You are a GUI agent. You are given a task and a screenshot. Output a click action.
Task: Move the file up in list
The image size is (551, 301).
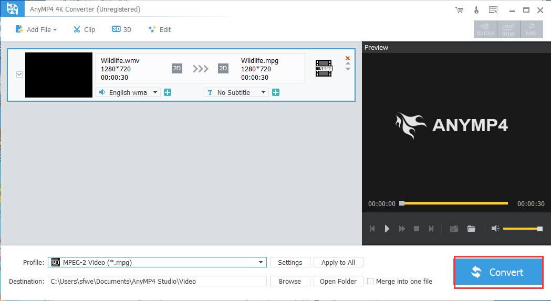tap(348, 64)
